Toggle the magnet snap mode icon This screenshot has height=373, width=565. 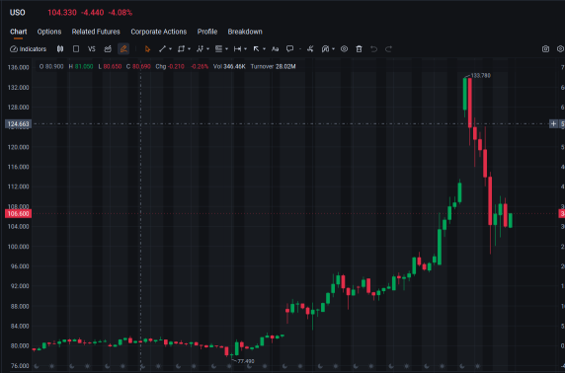[x=325, y=49]
